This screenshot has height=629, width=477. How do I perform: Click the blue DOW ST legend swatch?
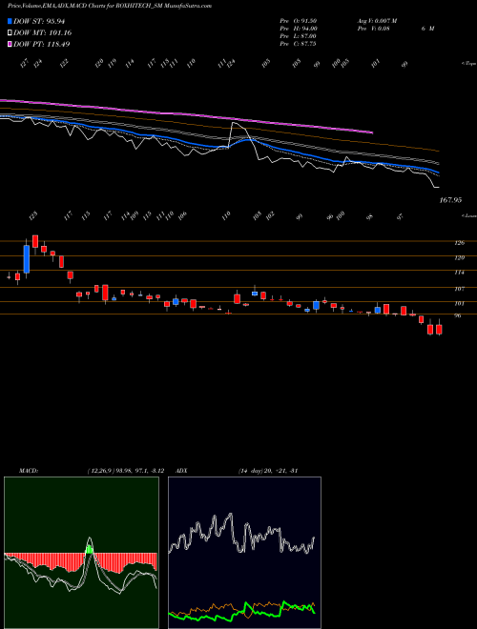pos(10,21)
